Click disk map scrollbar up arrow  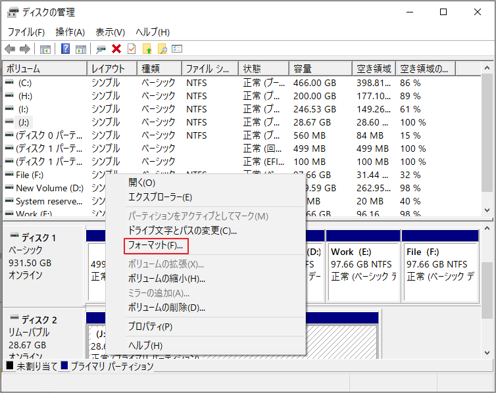click(487, 228)
